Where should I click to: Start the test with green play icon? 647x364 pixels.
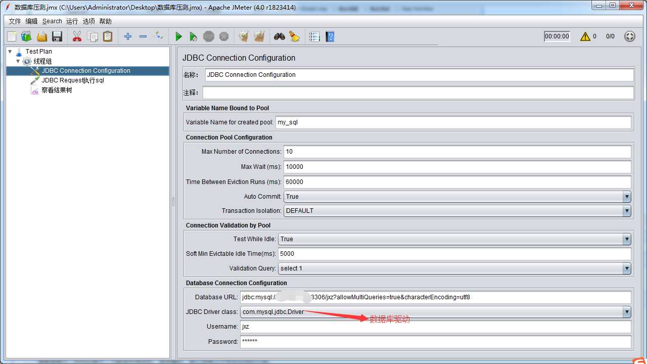pos(178,36)
